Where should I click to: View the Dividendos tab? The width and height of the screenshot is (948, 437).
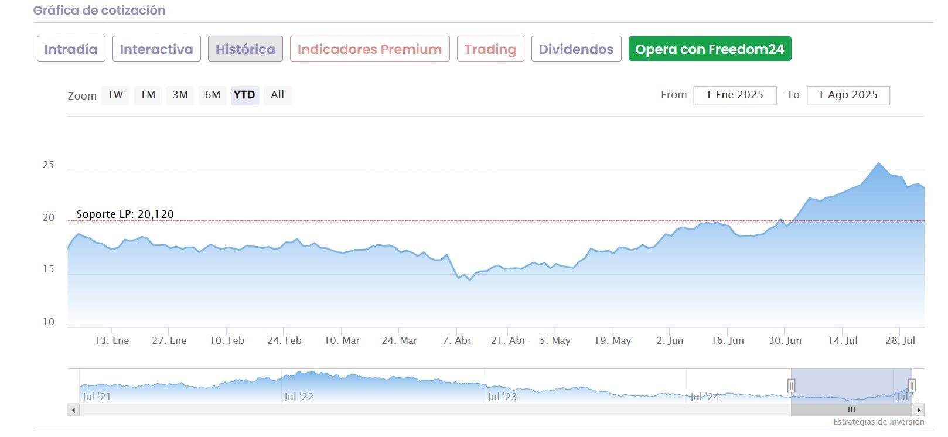576,49
